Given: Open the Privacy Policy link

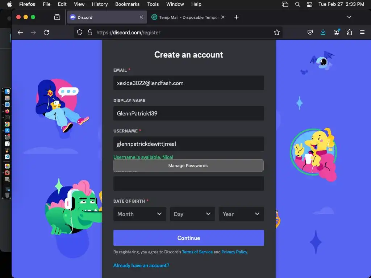Looking at the screenshot, I should tap(234, 252).
